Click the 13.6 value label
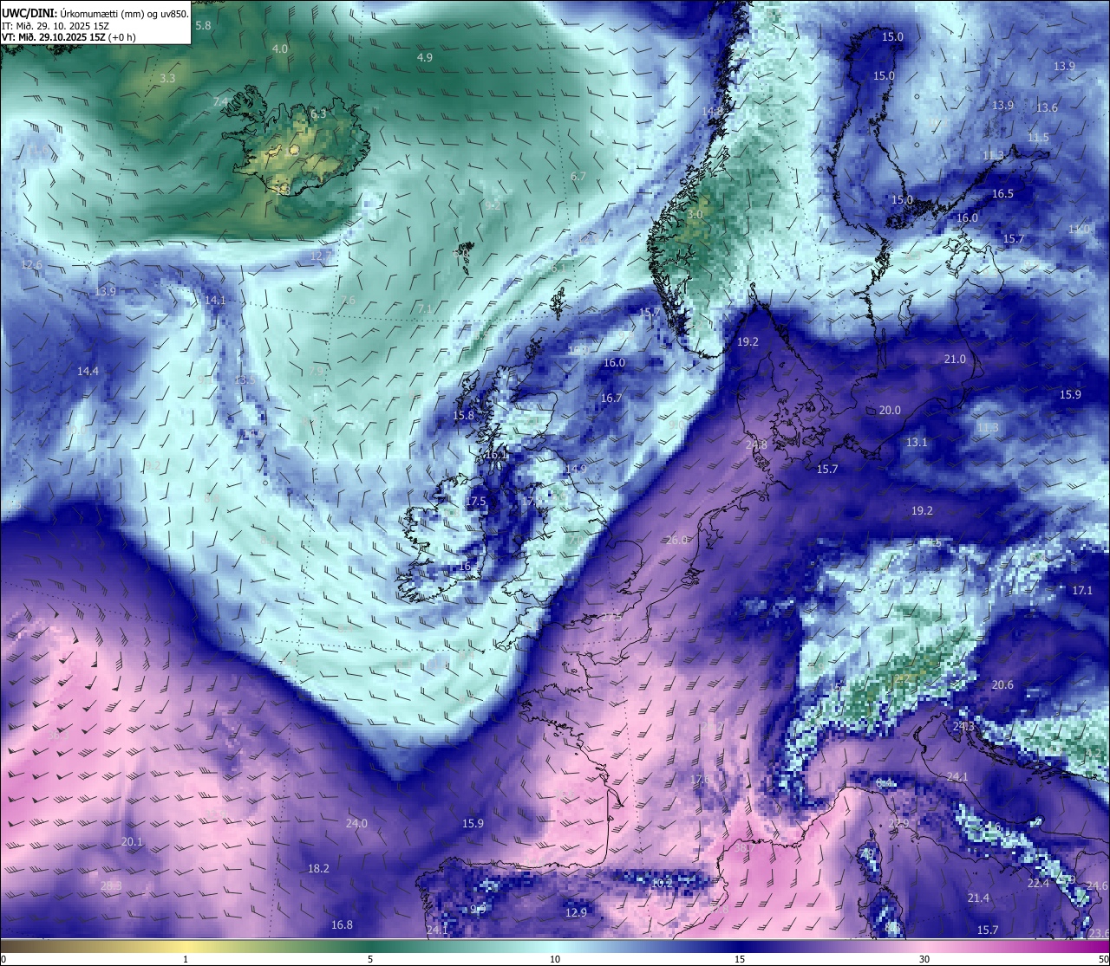The height and width of the screenshot is (966, 1110). [1047, 108]
